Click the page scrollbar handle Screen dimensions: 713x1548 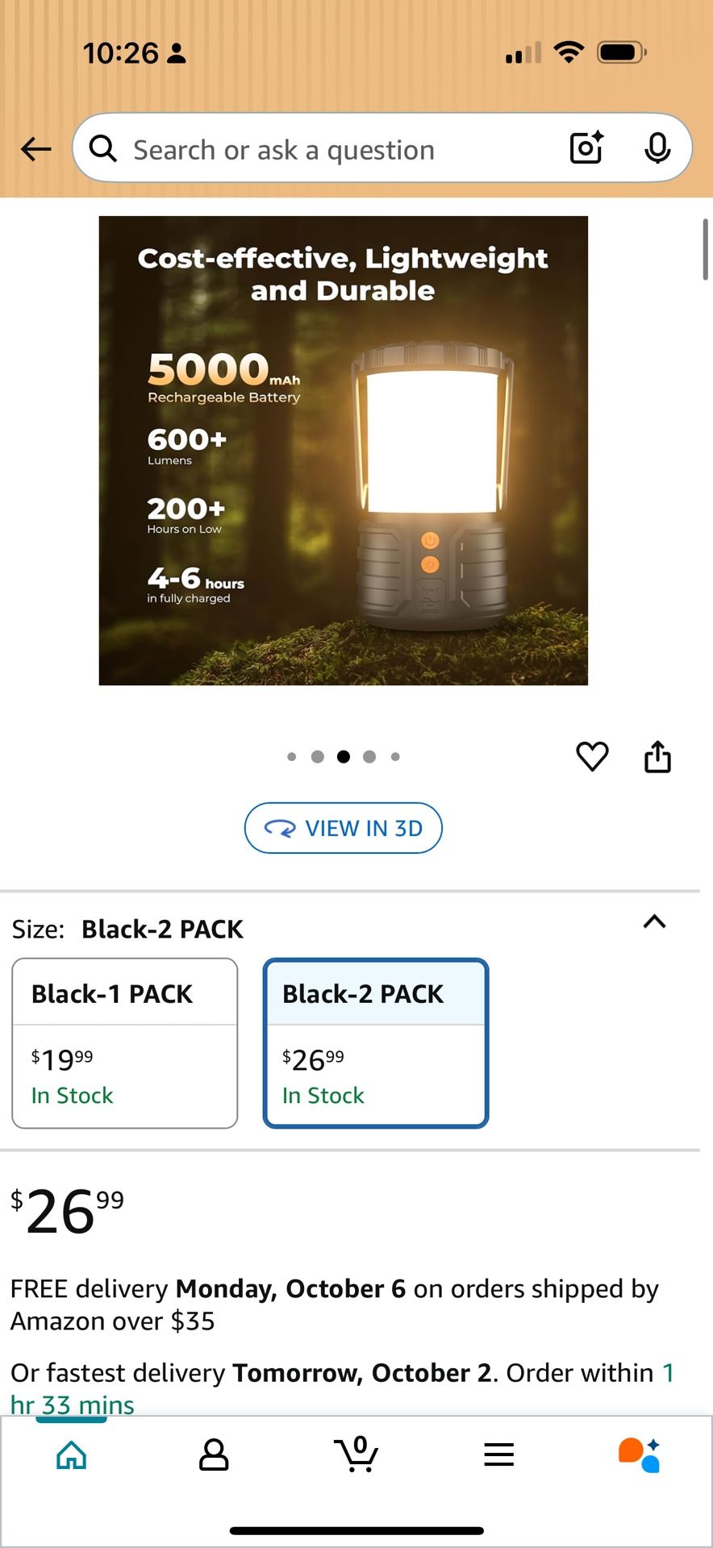click(x=706, y=249)
